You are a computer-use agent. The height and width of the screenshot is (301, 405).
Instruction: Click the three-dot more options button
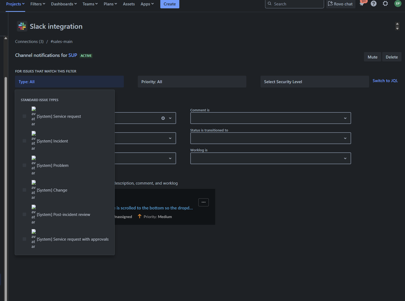tap(204, 202)
